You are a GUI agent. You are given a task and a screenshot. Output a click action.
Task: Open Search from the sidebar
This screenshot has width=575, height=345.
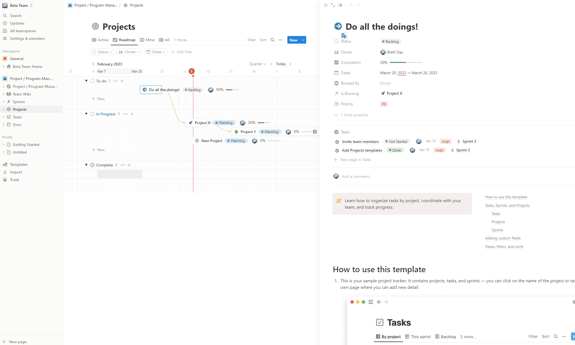(16, 15)
